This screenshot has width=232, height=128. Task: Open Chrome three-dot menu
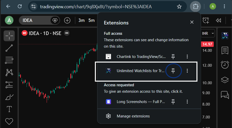224,6
